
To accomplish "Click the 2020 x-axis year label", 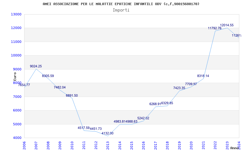I will coord(191,145).
